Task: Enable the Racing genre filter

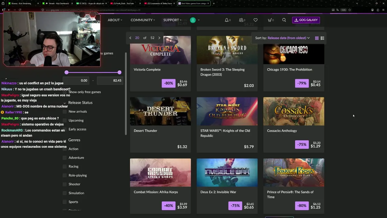Action: coord(64,167)
